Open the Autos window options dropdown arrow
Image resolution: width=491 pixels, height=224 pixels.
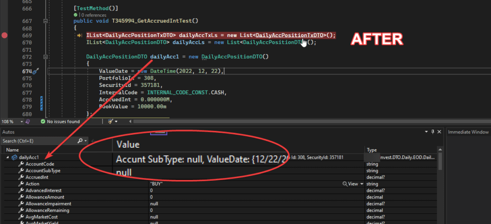click(x=427, y=132)
